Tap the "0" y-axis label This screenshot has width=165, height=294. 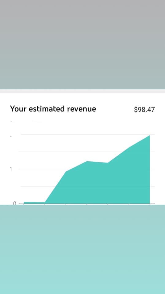point(15,203)
